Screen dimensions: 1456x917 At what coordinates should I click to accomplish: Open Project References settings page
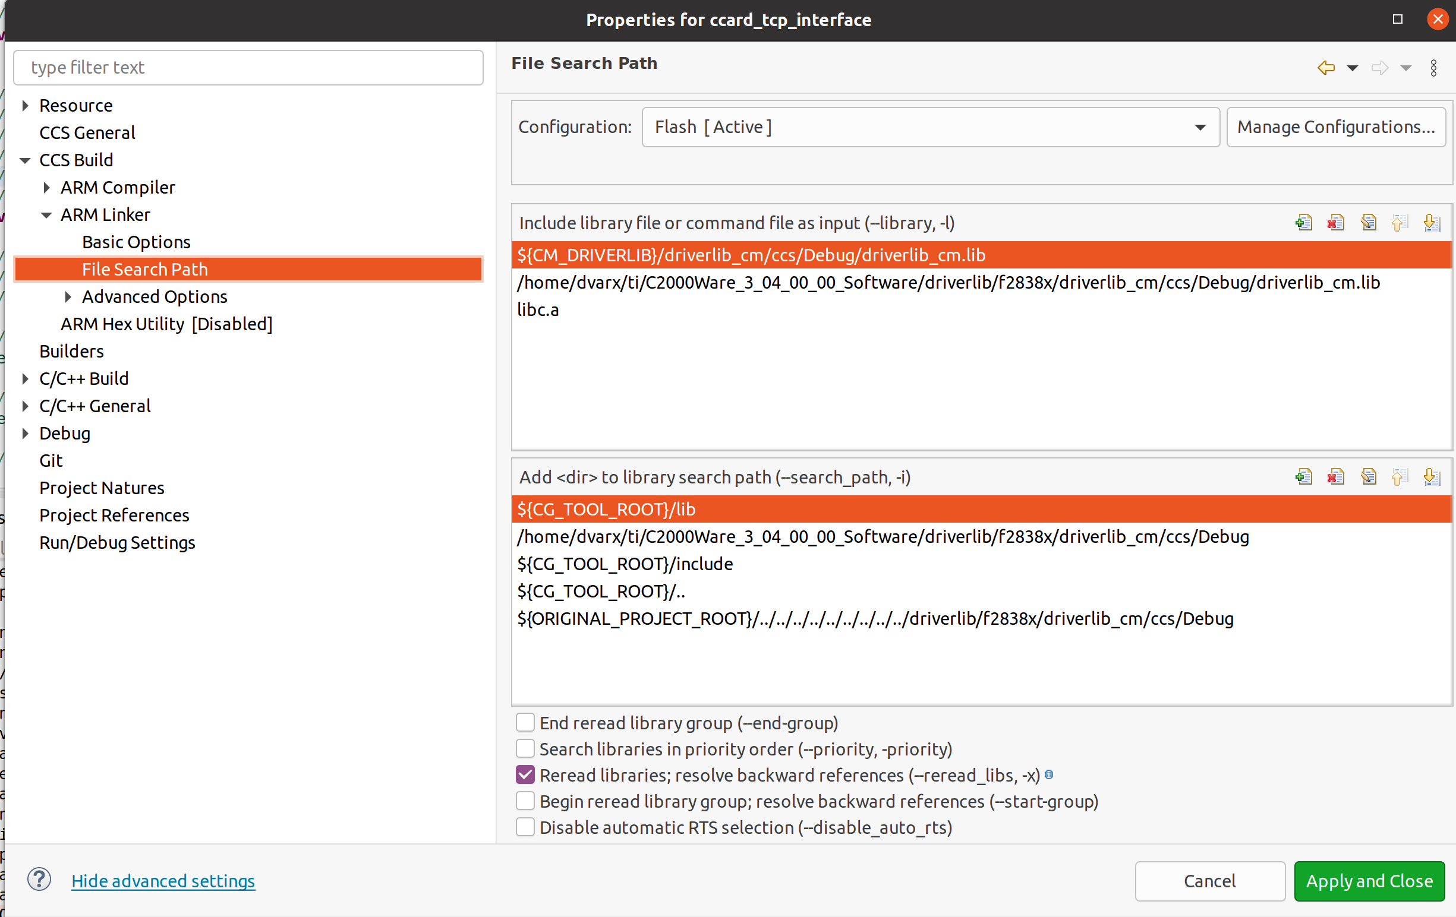114,516
